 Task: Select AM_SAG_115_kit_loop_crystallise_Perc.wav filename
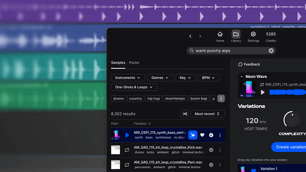[168, 162]
